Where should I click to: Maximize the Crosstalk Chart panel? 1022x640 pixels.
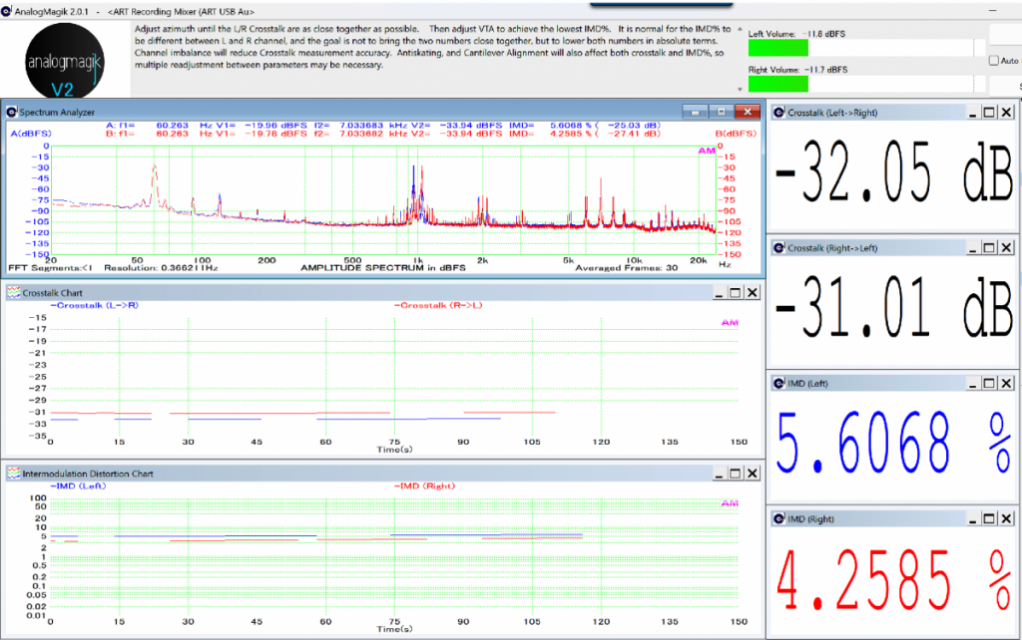(736, 293)
